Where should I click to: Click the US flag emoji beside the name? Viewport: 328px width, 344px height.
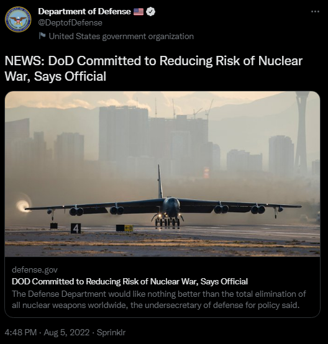(x=139, y=12)
